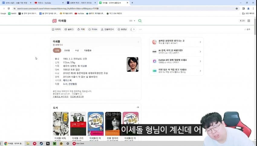Image resolution: width=257 pixels, height=146 pixels.
Task: Select the 이미지 search tab
Action: pos(56,30)
